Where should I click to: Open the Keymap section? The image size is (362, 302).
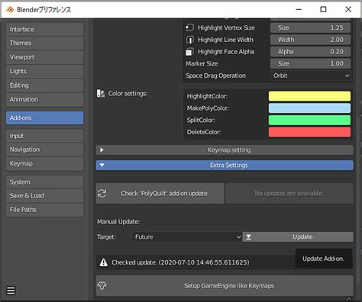(44, 164)
